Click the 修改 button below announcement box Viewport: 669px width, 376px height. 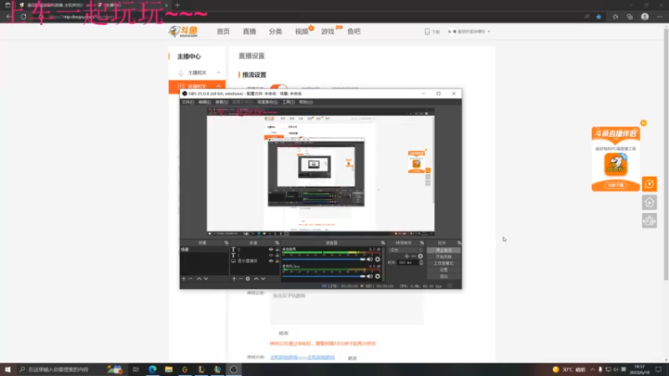point(283,333)
